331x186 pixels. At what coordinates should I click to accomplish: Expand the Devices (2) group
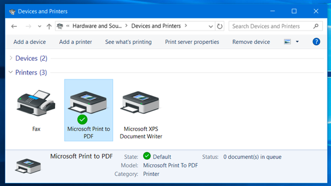pos(11,58)
